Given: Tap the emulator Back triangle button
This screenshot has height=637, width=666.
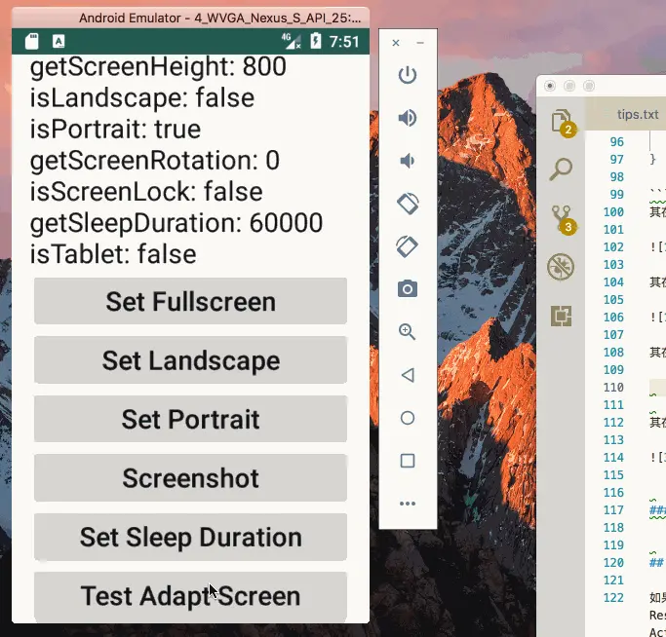Looking at the screenshot, I should [408, 375].
